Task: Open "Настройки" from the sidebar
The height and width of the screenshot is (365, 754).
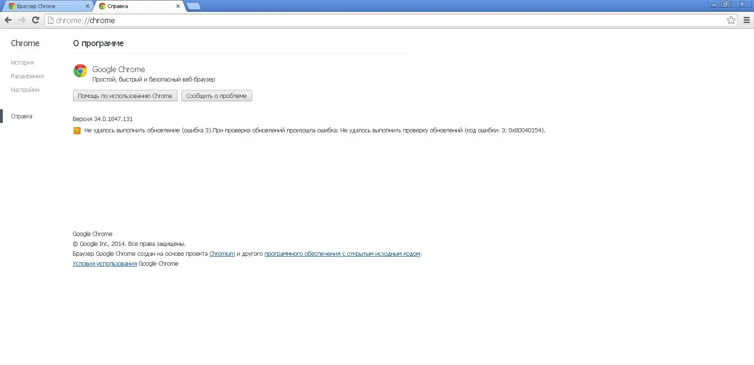Action: click(25, 90)
